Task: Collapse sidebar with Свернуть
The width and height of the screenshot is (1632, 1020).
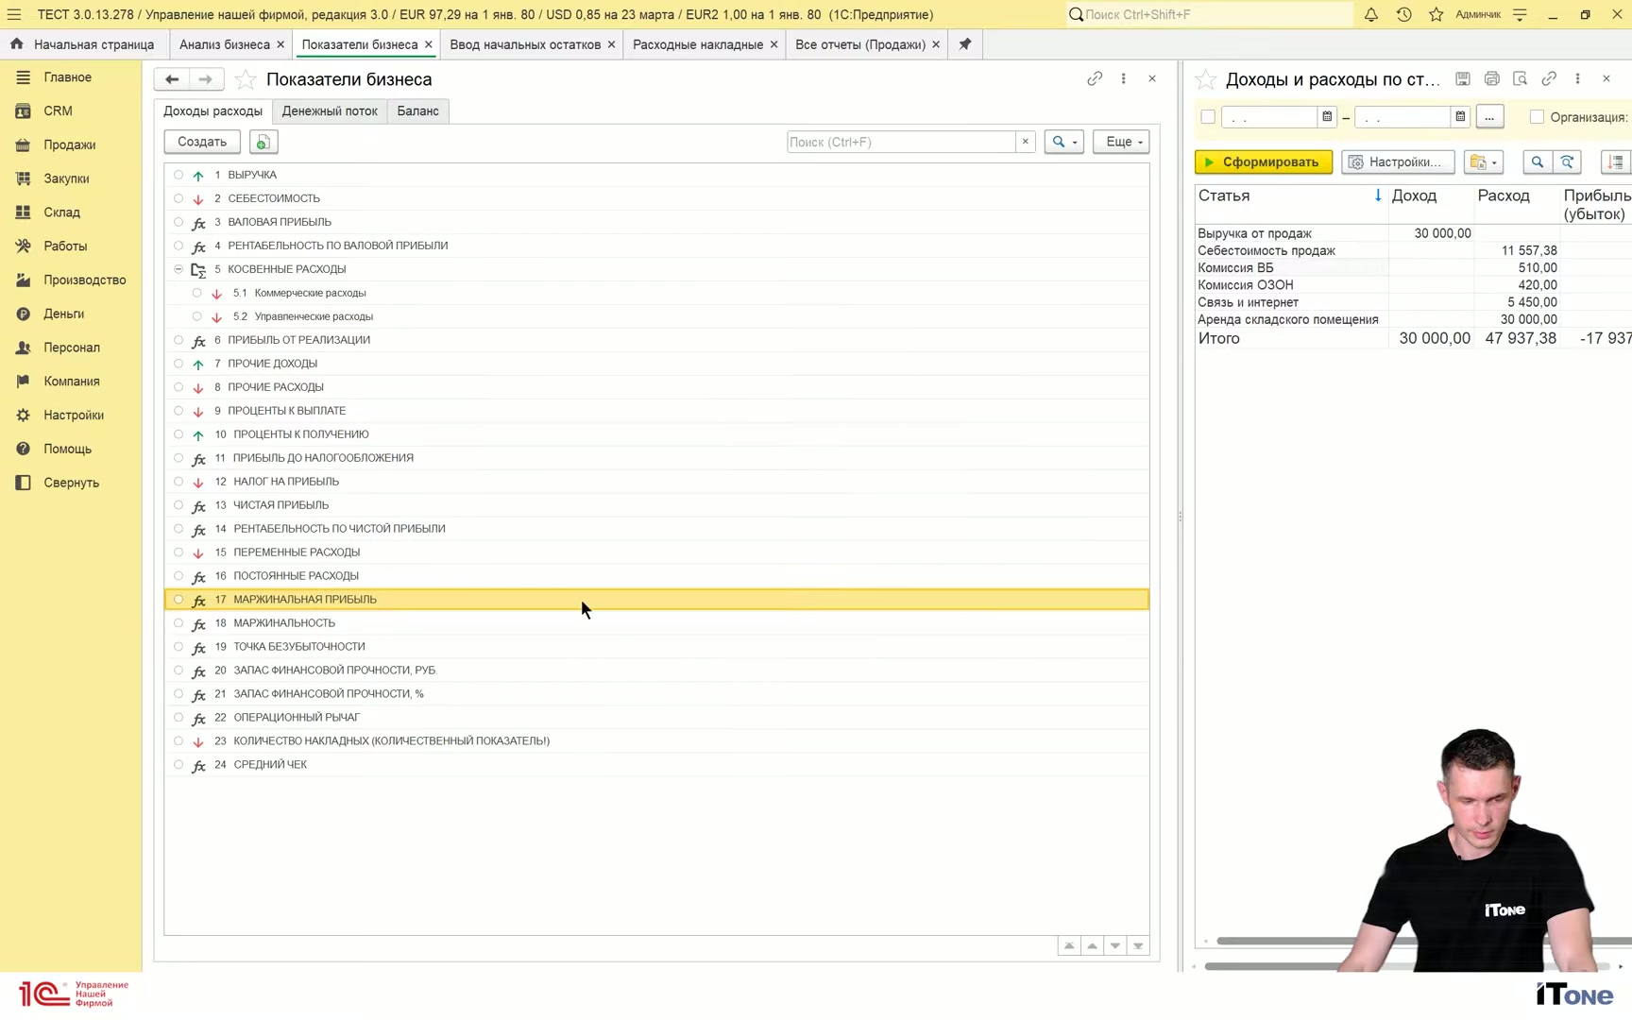Action: coord(71,483)
